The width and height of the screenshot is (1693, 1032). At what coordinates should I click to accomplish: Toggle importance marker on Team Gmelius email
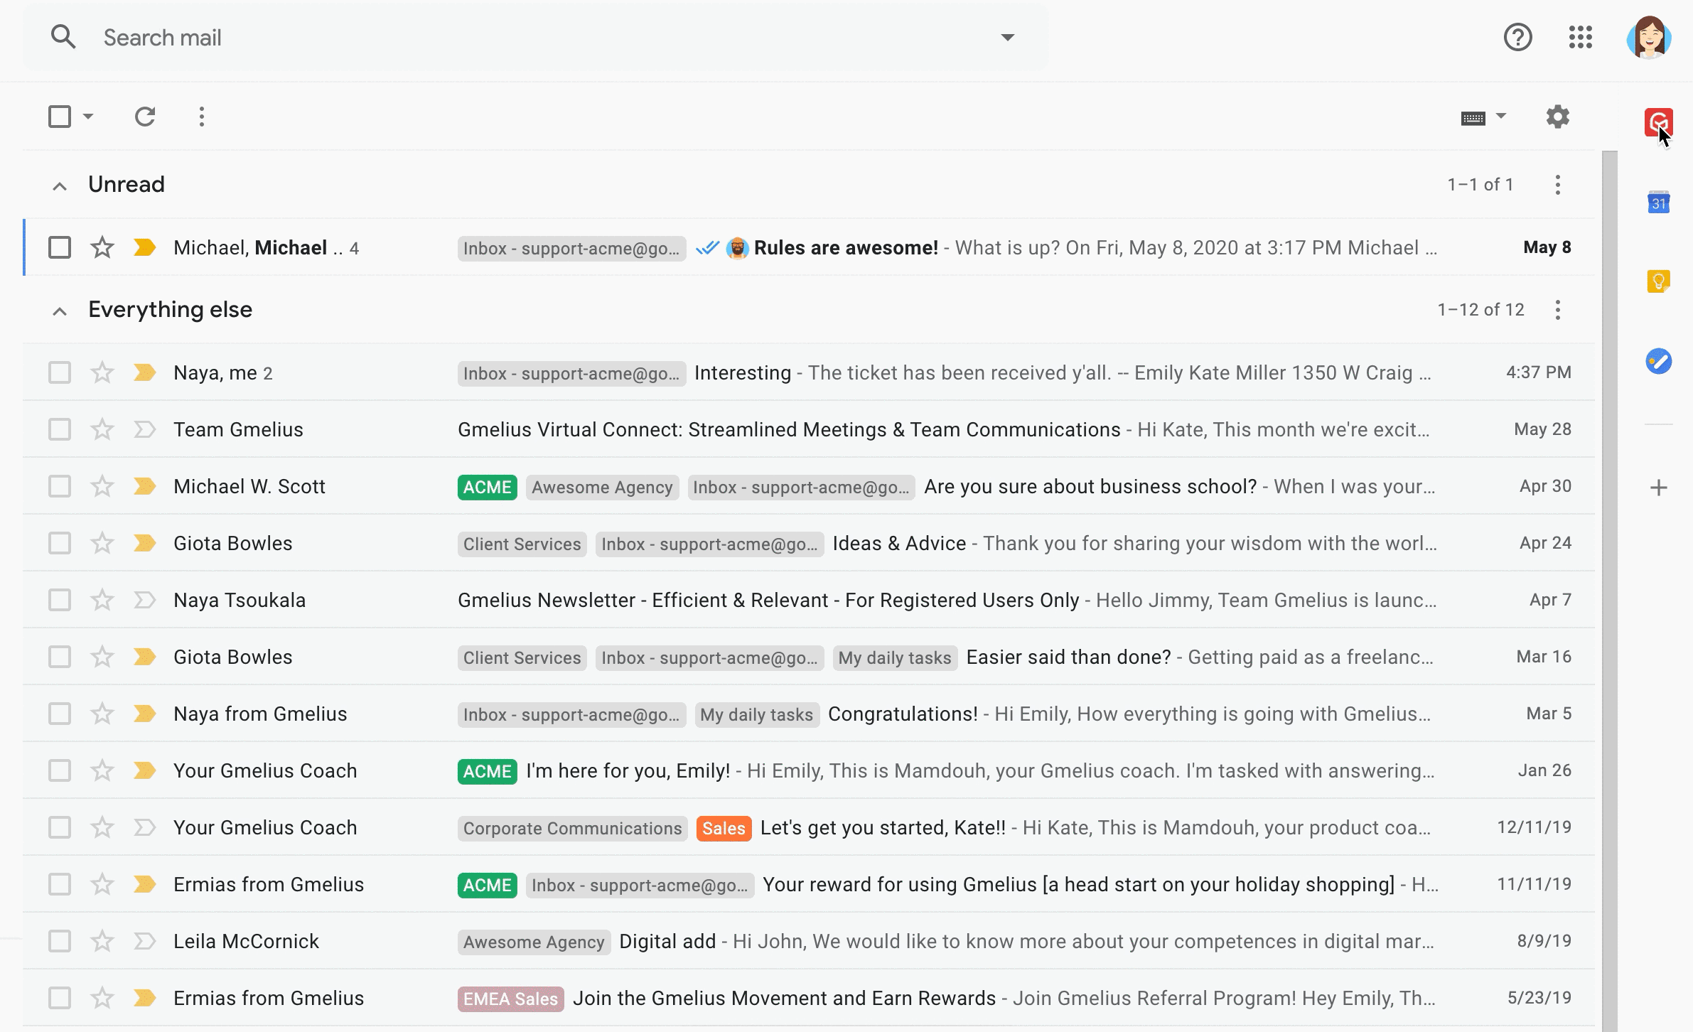[x=145, y=429]
